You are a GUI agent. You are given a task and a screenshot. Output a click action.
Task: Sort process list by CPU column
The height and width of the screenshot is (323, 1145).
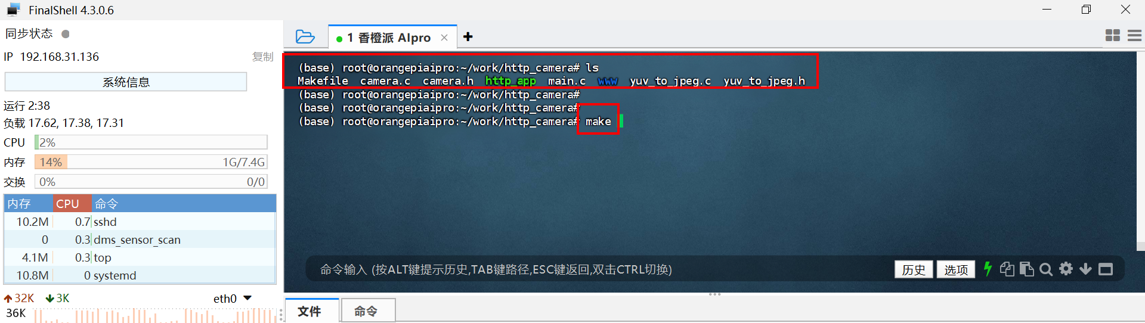click(72, 204)
